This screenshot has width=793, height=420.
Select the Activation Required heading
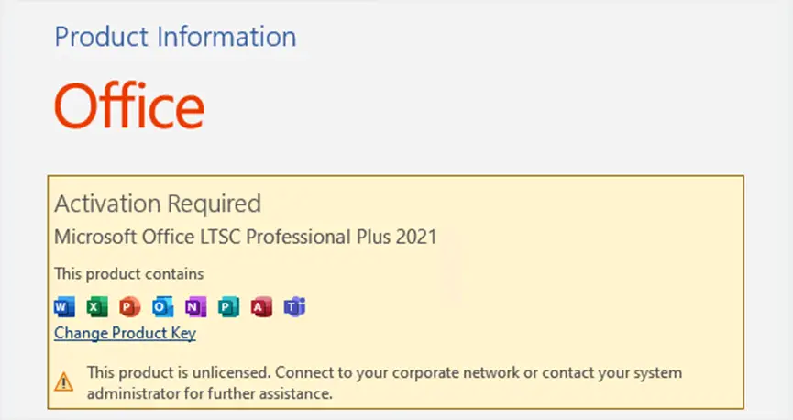(x=158, y=204)
